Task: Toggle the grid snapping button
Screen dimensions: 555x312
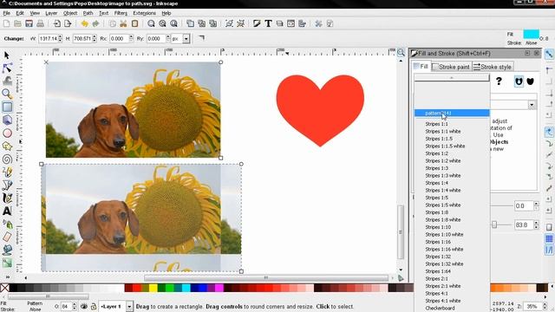Action: click(549, 239)
